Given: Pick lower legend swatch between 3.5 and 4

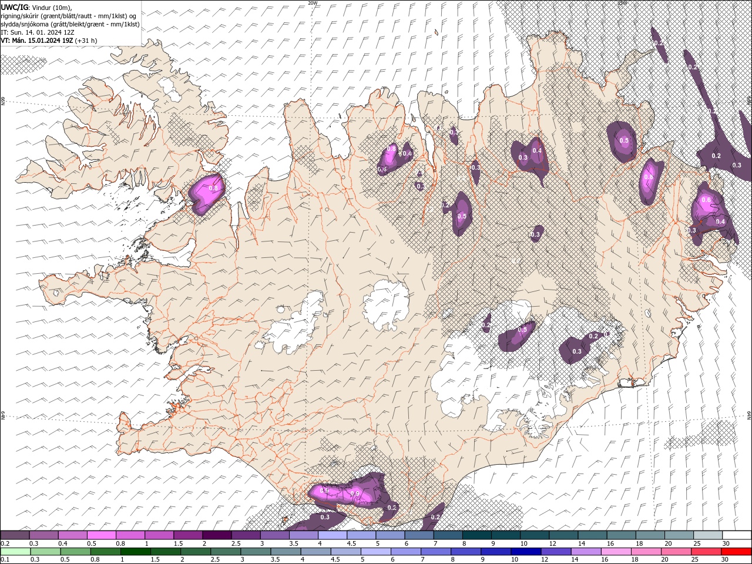Looking at the screenshot, I should pyautogui.click(x=286, y=552).
